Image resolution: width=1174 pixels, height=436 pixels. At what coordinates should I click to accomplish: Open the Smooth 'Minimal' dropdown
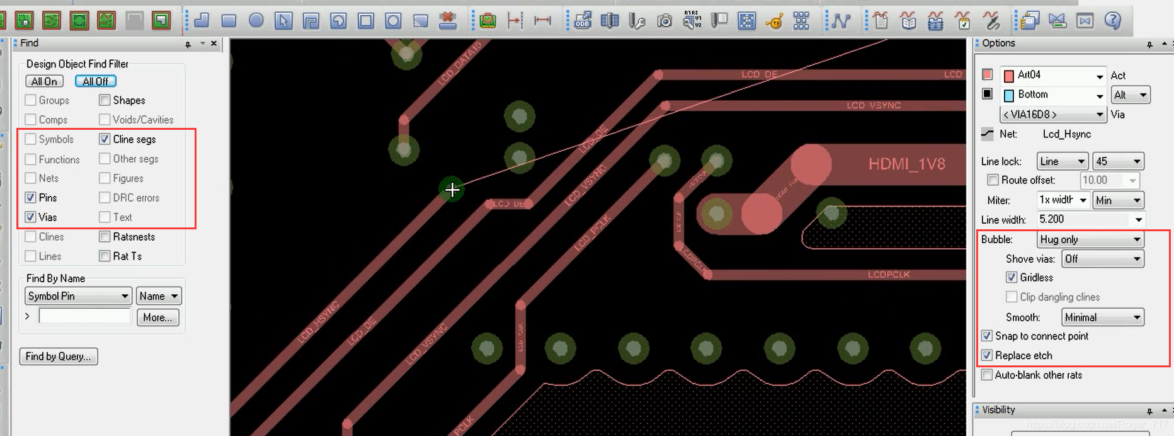click(1102, 318)
